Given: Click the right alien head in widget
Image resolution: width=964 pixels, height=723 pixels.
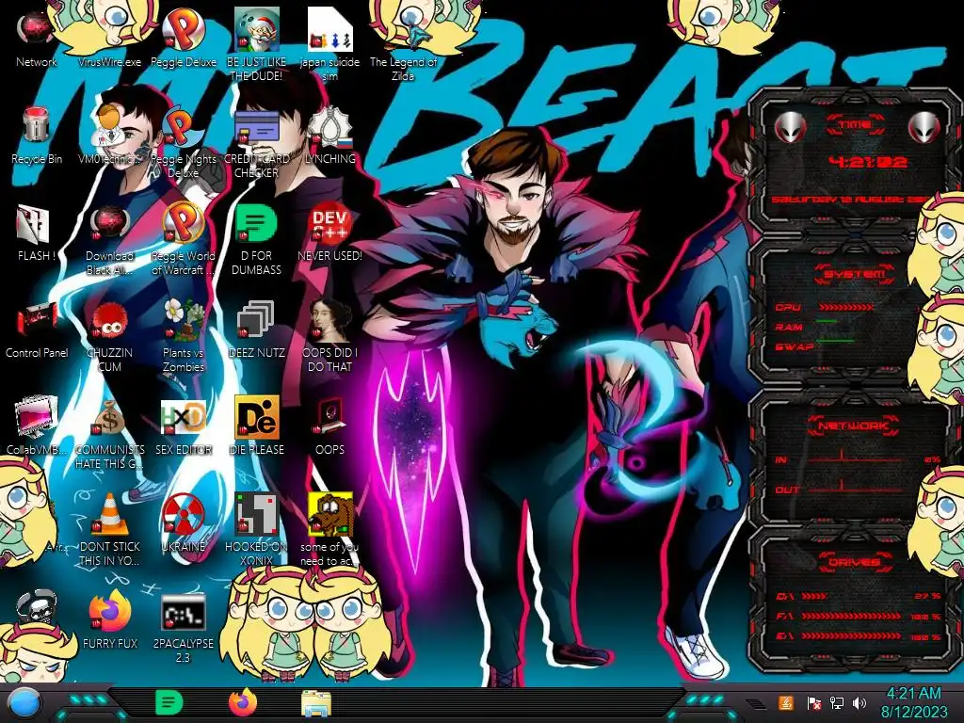Looking at the screenshot, I should (x=924, y=128).
